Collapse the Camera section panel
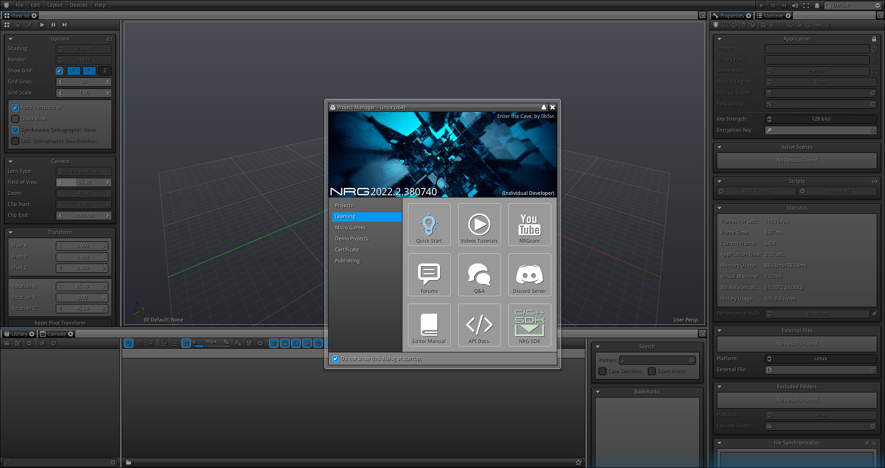Image resolution: width=885 pixels, height=468 pixels. point(10,161)
